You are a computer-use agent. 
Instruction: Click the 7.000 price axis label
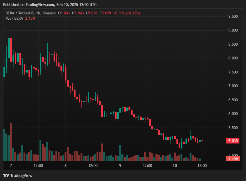coord(233,86)
